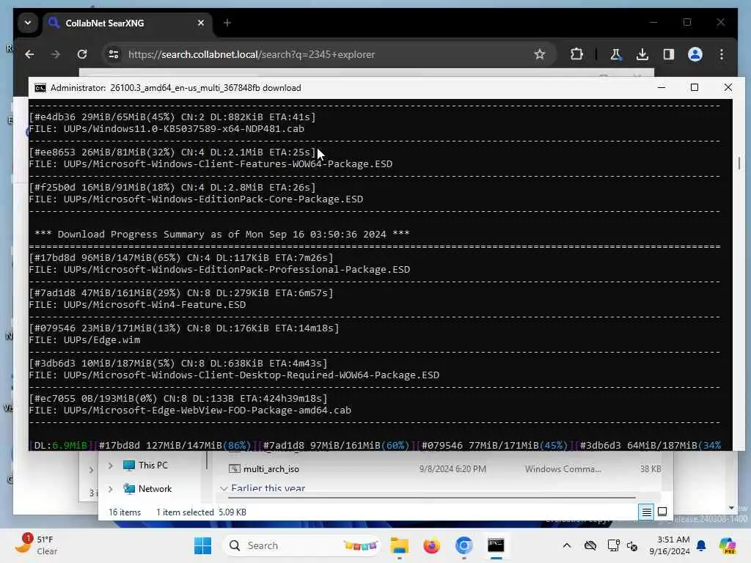Open the browser profile menu
The height and width of the screenshot is (563, 751).
(695, 54)
